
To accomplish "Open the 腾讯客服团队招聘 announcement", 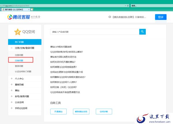I will [x=129, y=17].
